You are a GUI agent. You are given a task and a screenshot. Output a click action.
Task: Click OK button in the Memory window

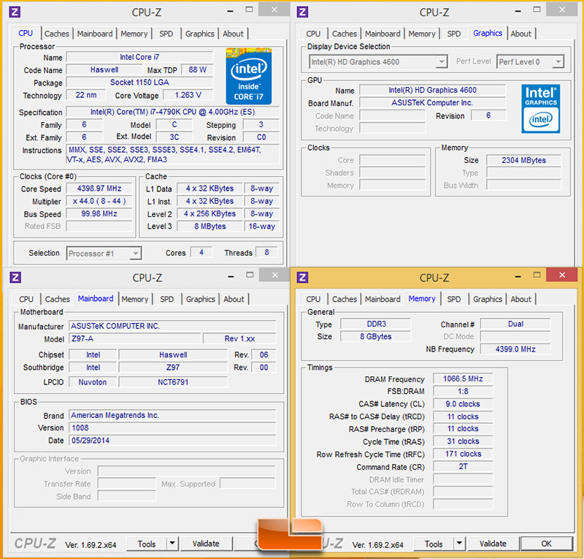coord(546,544)
